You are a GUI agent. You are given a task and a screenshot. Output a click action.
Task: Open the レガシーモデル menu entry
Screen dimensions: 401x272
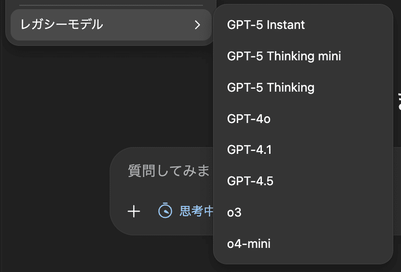[x=62, y=25]
